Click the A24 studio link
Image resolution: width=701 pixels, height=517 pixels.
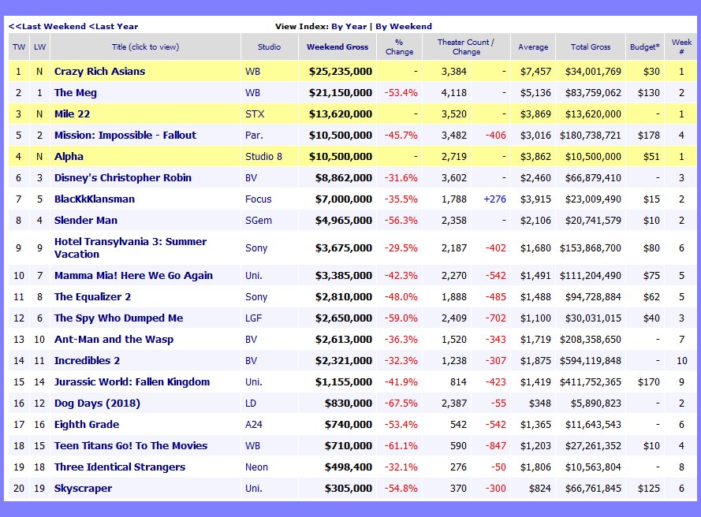pyautogui.click(x=254, y=425)
